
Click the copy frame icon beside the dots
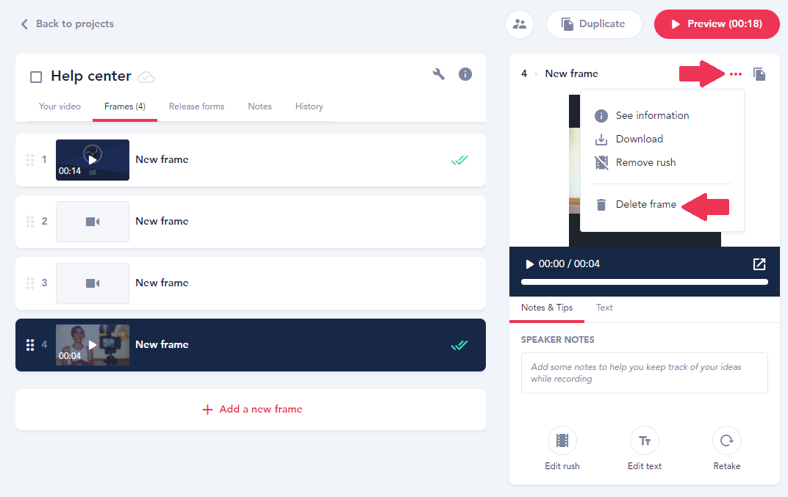click(x=759, y=74)
